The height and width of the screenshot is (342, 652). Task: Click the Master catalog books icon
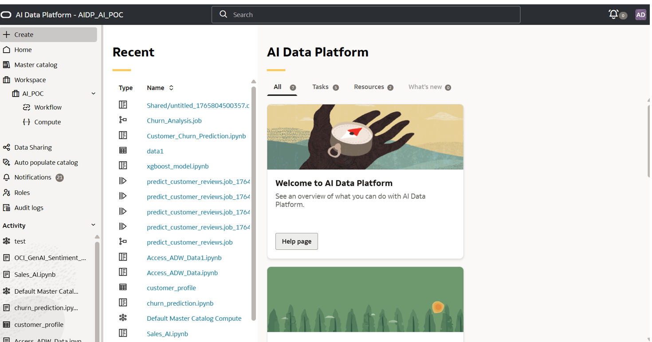[7, 65]
